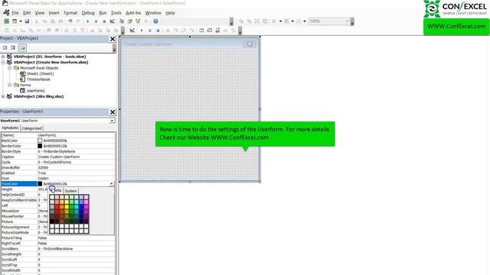The image size is (490, 275).
Task: Save the project with the floppy icon
Action: 27,21
